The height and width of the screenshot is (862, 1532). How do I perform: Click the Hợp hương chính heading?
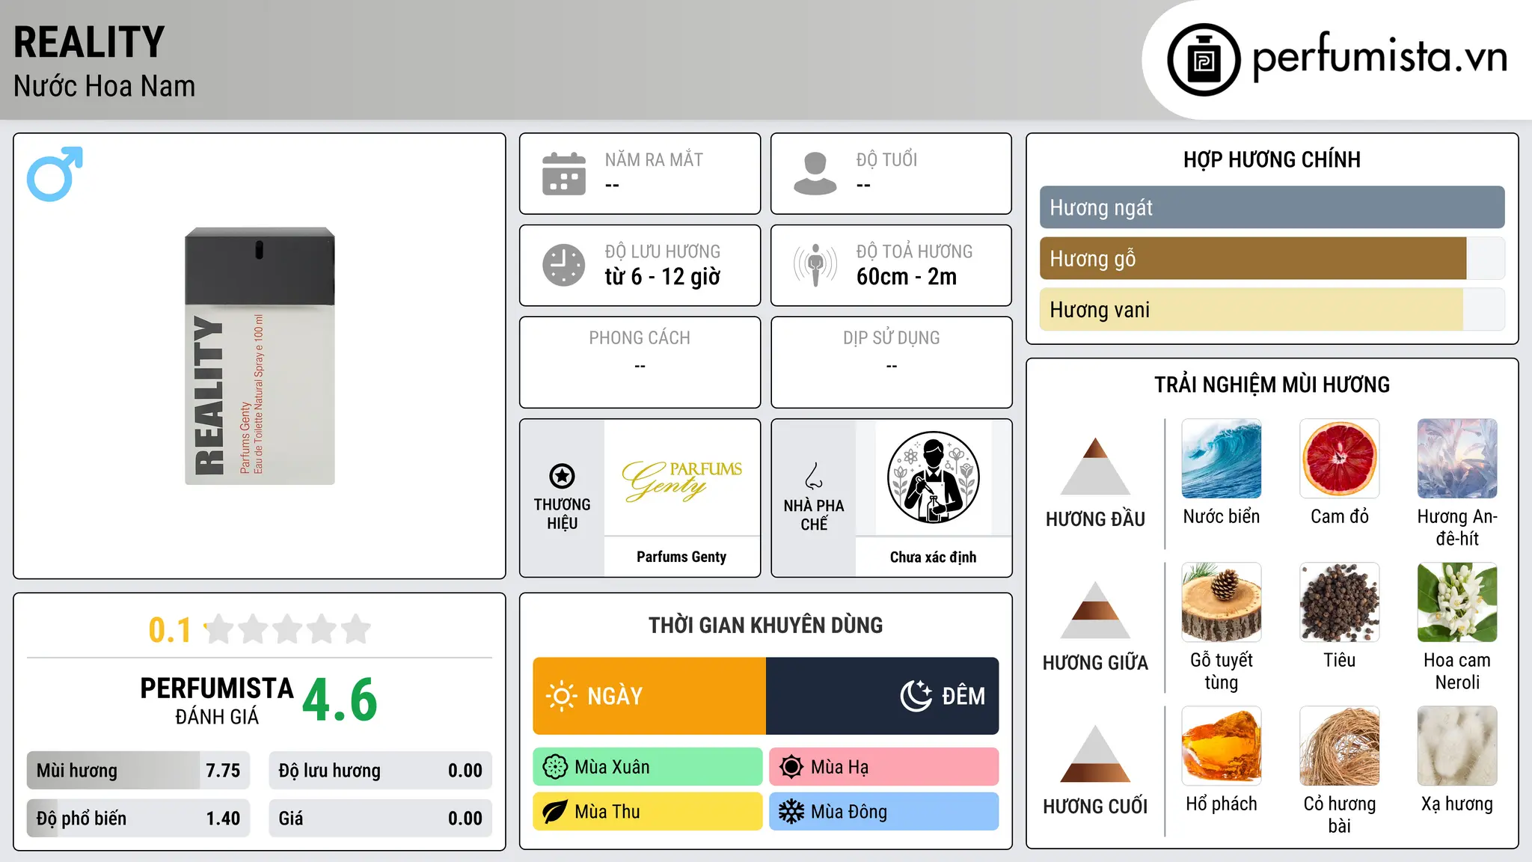(1272, 159)
